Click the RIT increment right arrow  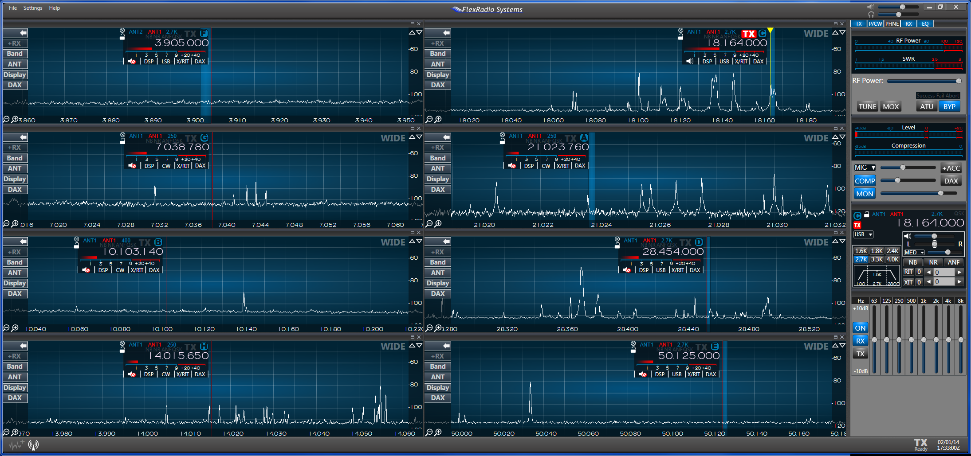click(959, 272)
